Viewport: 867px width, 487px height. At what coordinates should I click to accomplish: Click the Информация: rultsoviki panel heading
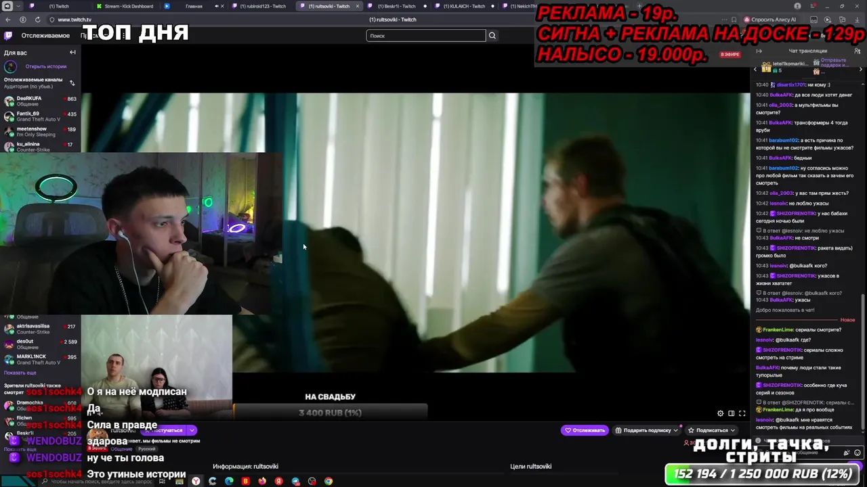click(245, 466)
